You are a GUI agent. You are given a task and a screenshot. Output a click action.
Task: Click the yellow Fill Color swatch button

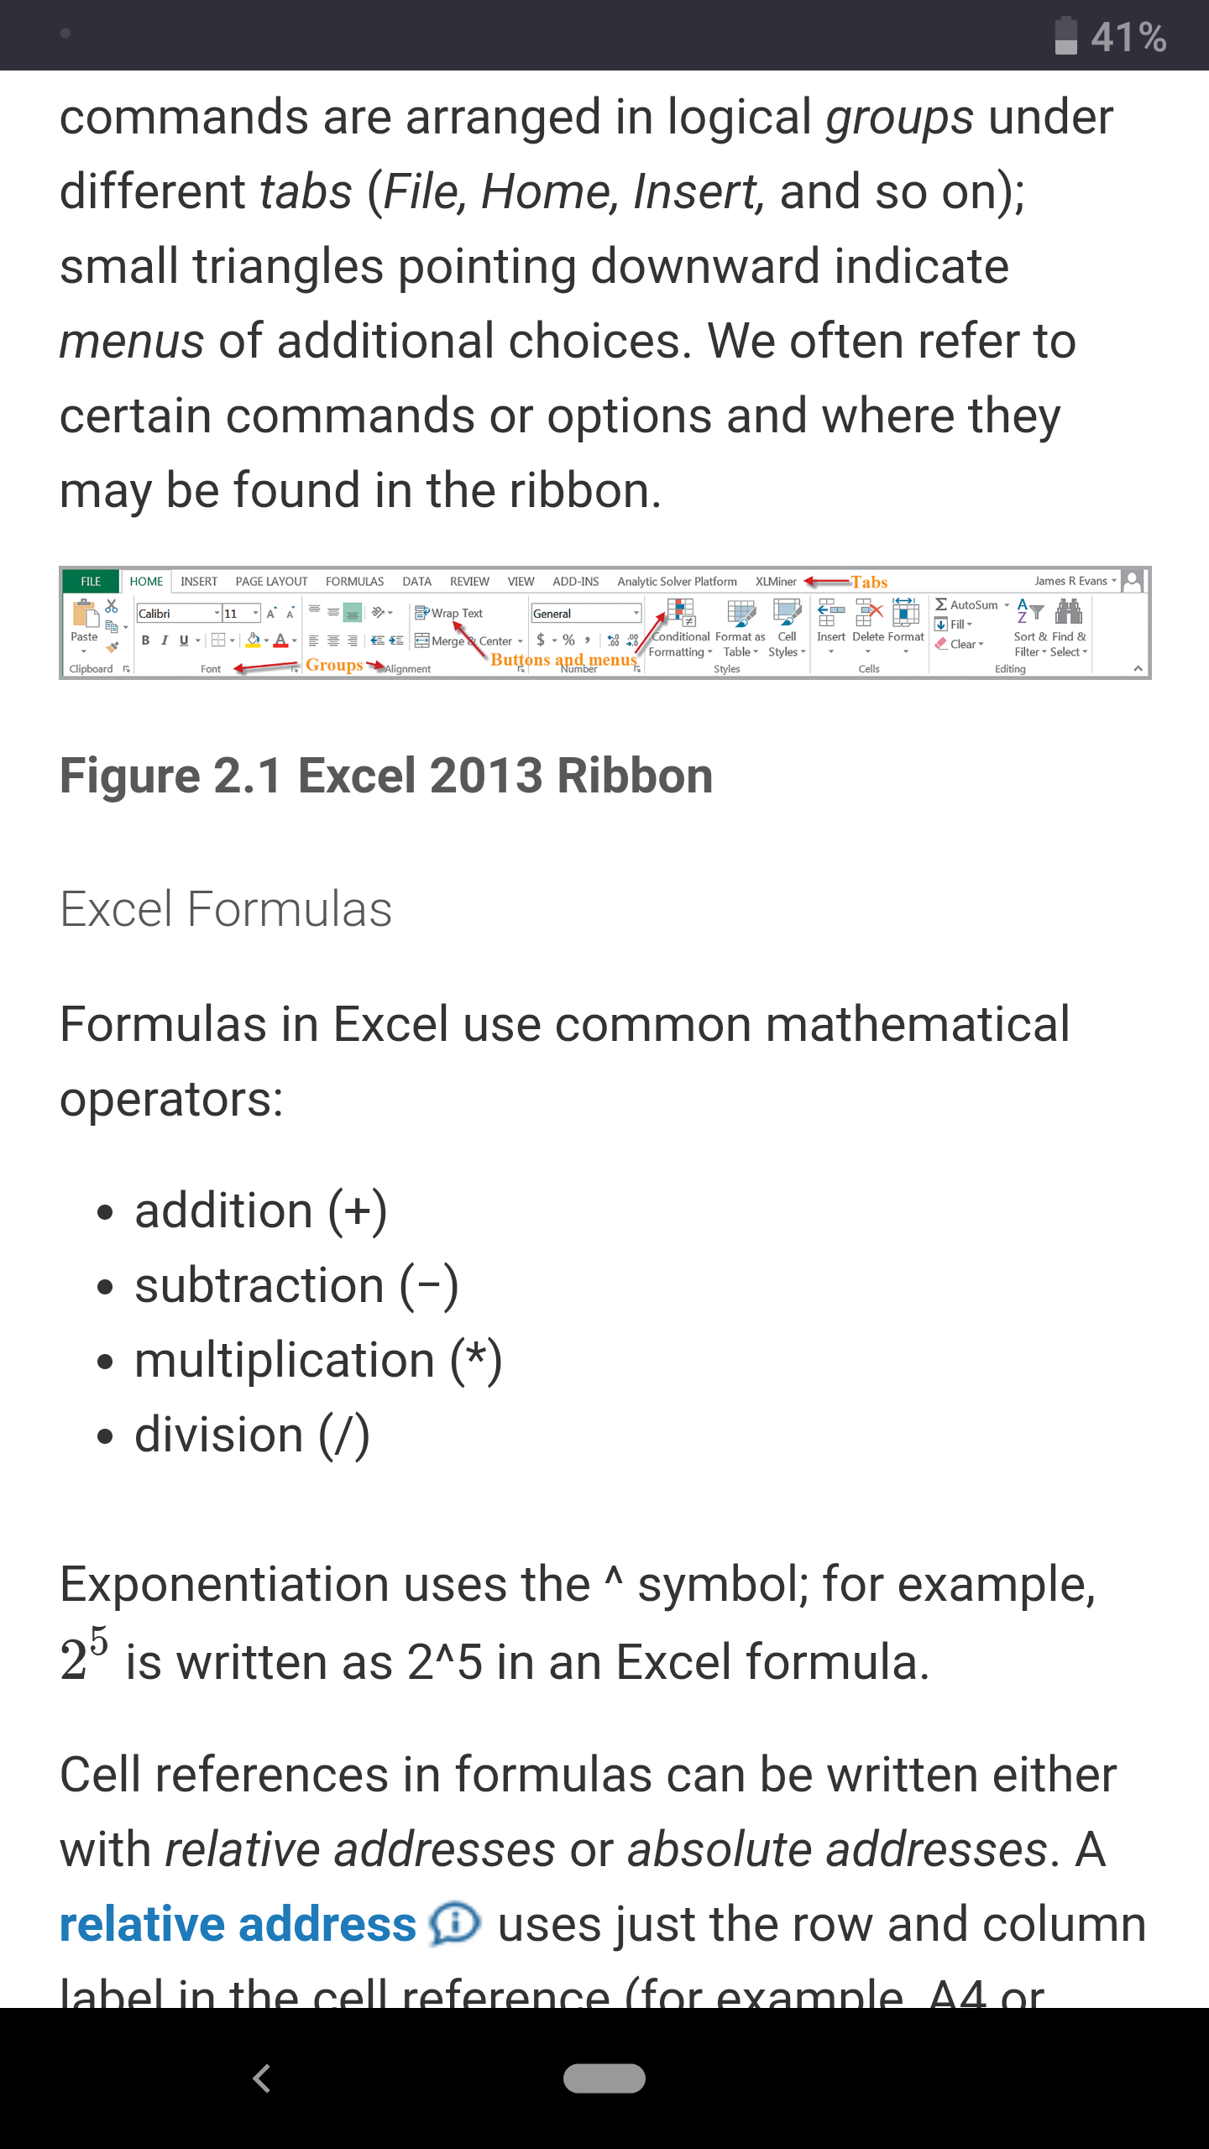254,641
